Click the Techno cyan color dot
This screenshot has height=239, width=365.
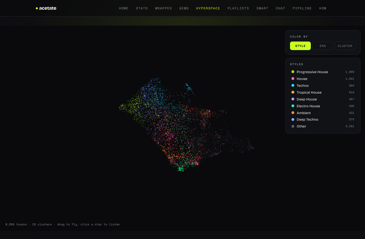coord(293,85)
